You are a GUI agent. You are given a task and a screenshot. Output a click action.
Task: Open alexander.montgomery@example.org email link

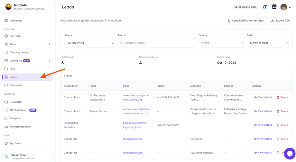[136, 97]
